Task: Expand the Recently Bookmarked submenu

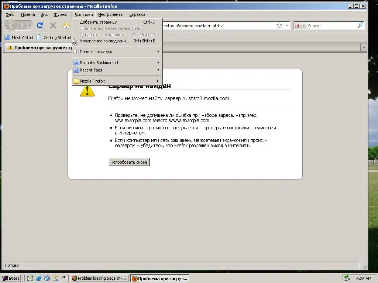Action: click(117, 63)
